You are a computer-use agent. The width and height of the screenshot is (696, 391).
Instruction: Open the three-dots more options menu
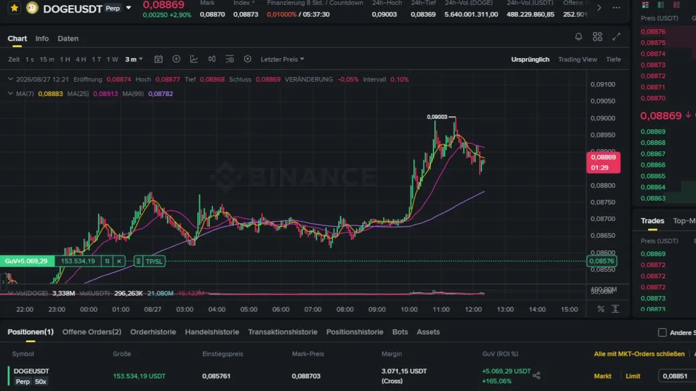pos(616,8)
